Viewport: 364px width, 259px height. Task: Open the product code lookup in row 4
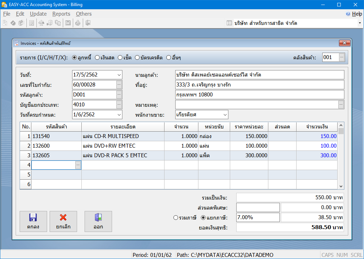point(78,165)
